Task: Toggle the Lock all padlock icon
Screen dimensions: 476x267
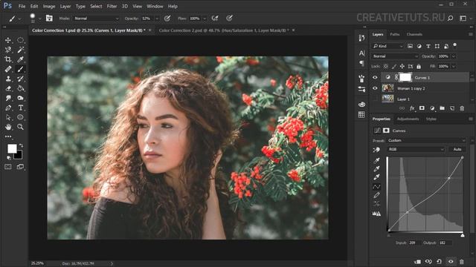Action: click(419, 66)
